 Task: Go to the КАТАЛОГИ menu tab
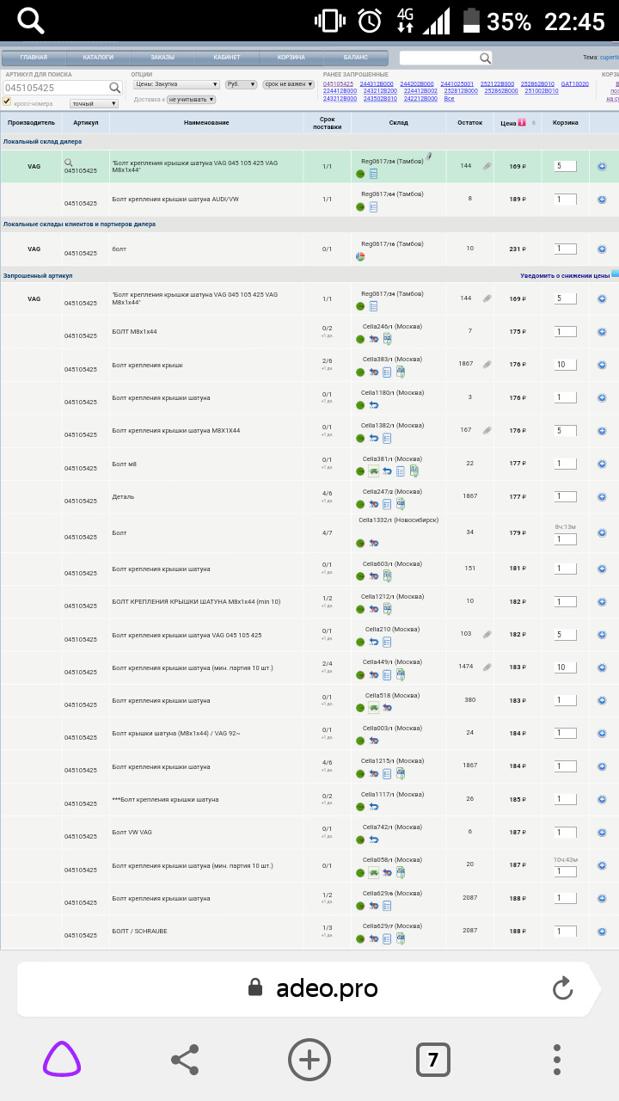point(98,58)
